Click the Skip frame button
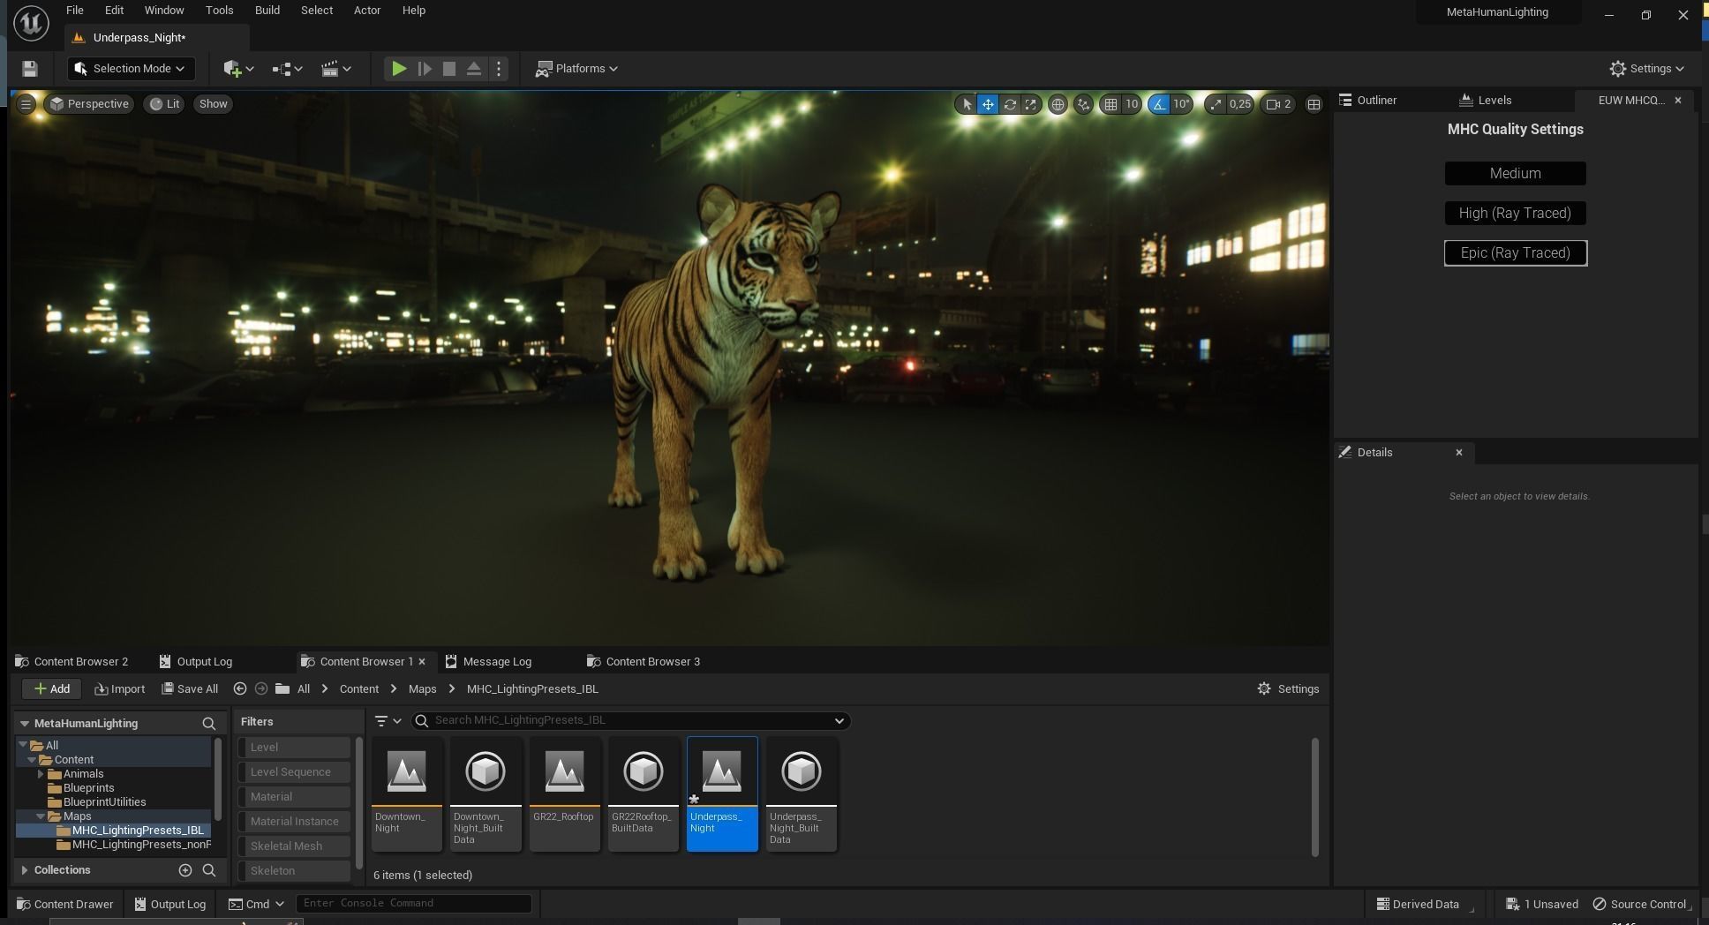1709x925 pixels. 425,69
